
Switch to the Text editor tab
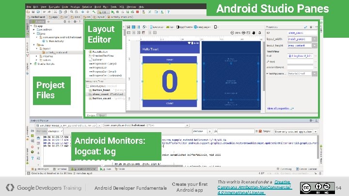(x=102, y=116)
